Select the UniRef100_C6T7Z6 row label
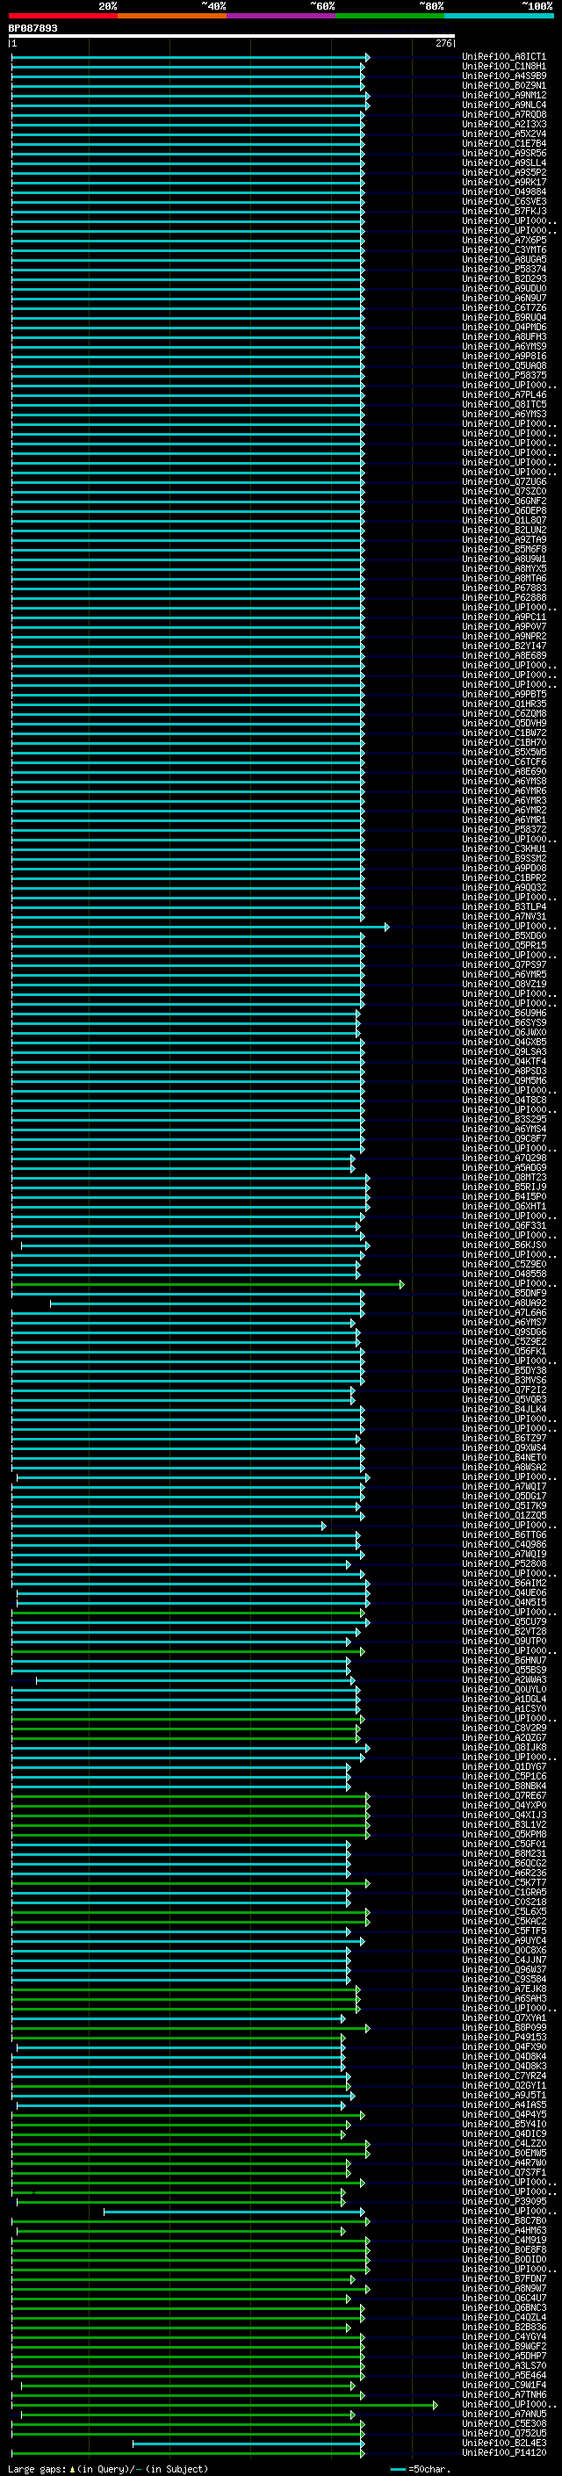This screenshot has height=2476, width=562. 504,307
